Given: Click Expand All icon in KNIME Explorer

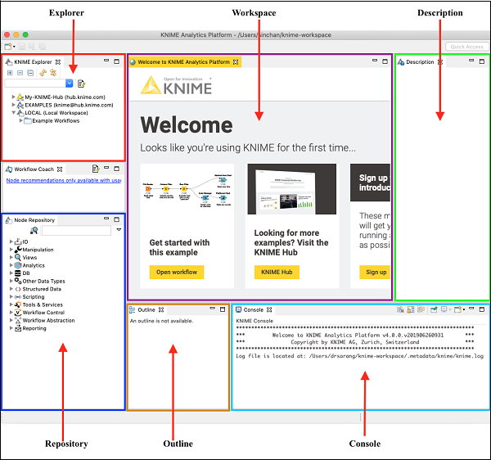Looking at the screenshot, I should click(10, 73).
